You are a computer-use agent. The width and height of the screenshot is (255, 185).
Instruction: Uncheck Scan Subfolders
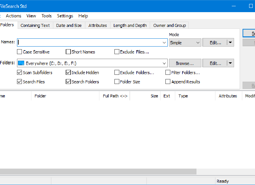point(19,72)
